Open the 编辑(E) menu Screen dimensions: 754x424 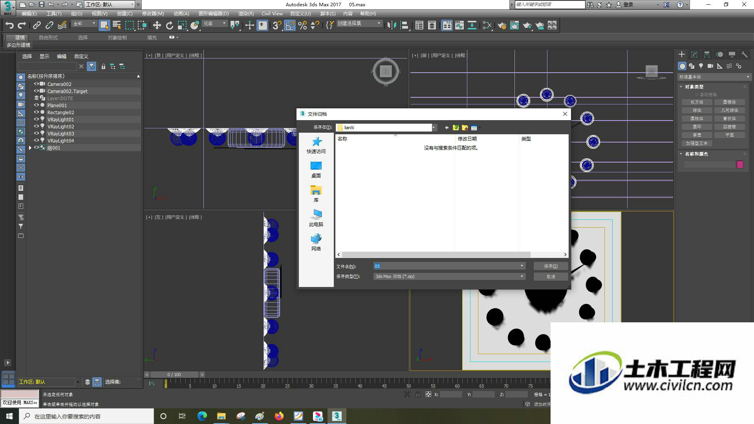point(29,14)
